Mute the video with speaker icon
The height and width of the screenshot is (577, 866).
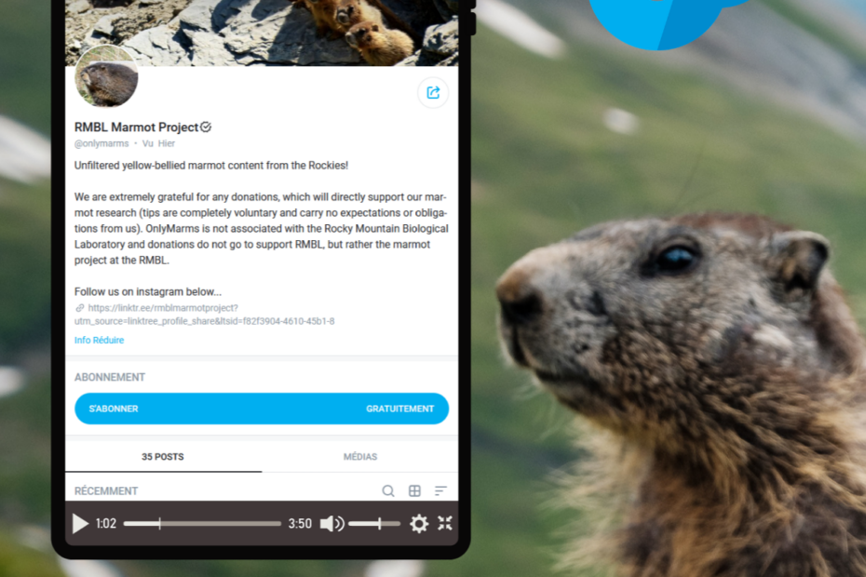332,523
